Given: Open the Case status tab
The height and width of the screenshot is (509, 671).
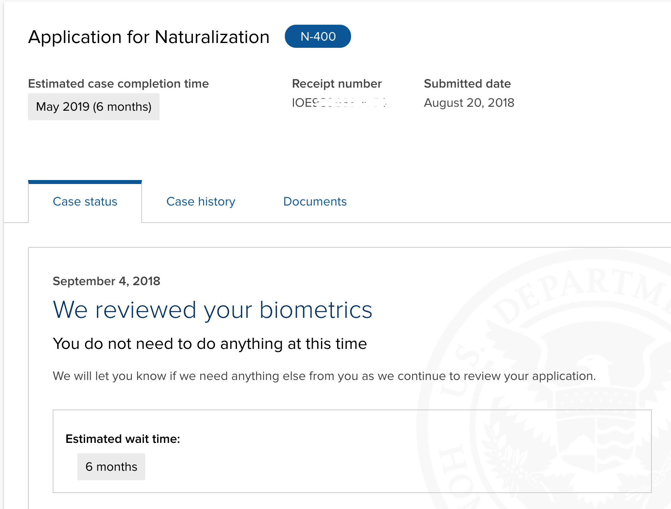Looking at the screenshot, I should [85, 202].
